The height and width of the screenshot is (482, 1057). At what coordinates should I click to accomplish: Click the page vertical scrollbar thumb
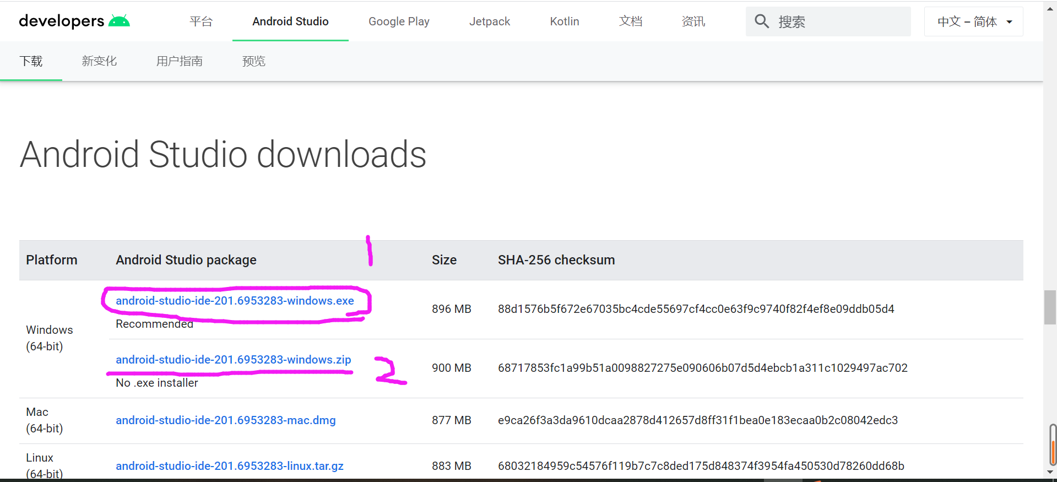click(1050, 307)
